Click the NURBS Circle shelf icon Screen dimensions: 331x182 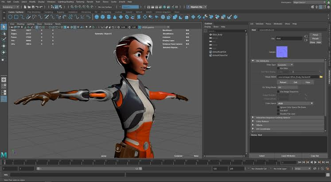10,17
